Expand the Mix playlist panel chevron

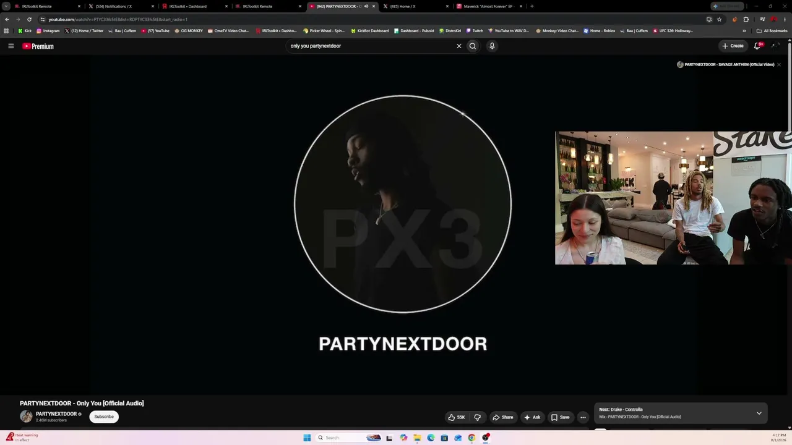click(x=759, y=413)
